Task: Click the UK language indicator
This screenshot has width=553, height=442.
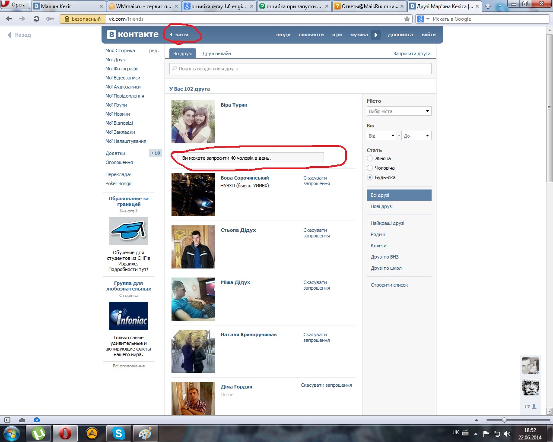Action: point(456,433)
